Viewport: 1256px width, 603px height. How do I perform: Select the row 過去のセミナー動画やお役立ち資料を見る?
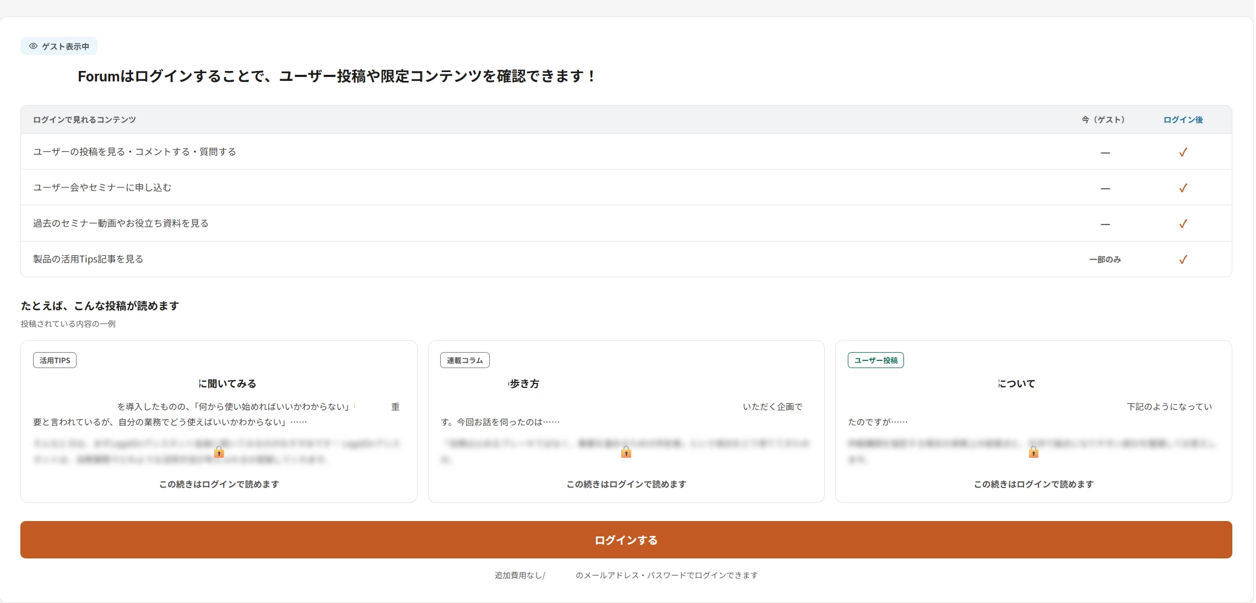pos(626,223)
